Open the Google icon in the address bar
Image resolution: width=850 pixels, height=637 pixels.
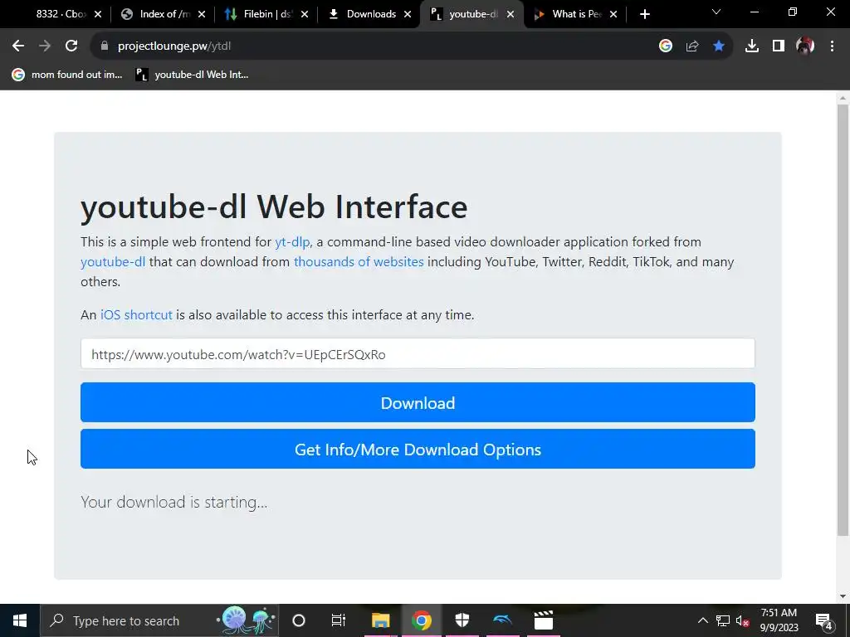pos(666,46)
